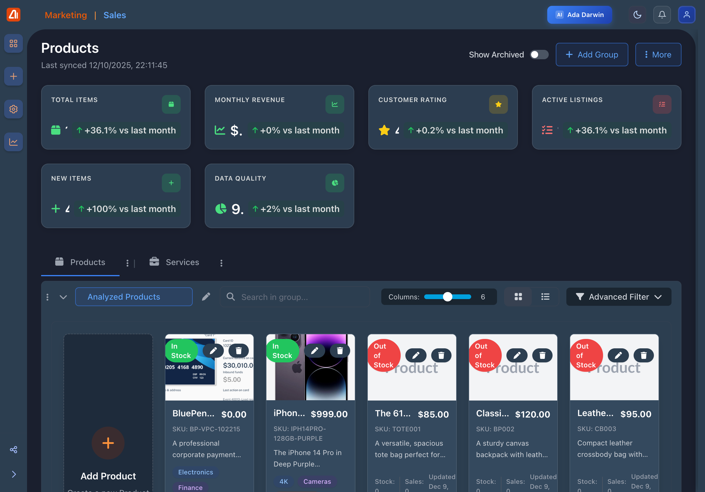Toggle the Show Archived switch
The image size is (705, 492).
539,55
